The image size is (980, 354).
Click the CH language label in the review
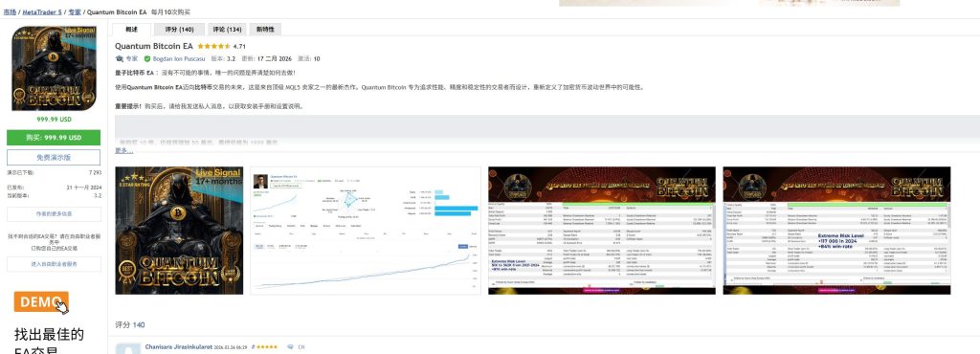(x=301, y=346)
